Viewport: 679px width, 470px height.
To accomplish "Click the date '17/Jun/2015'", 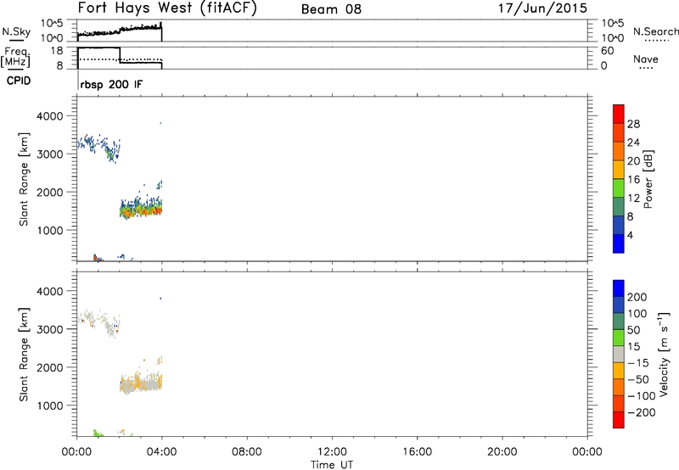I will tap(542, 8).
